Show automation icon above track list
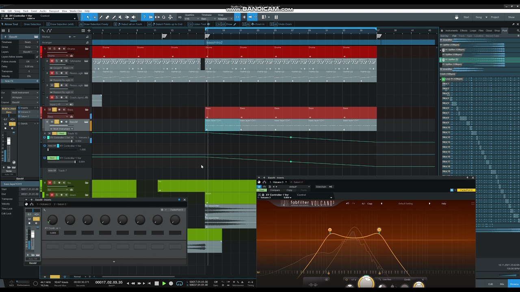This screenshot has height=292, width=520. coord(49,30)
